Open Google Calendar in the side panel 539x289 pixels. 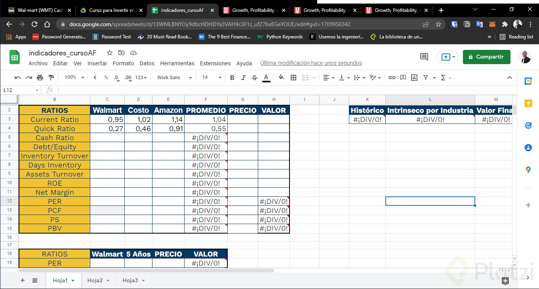tap(528, 81)
